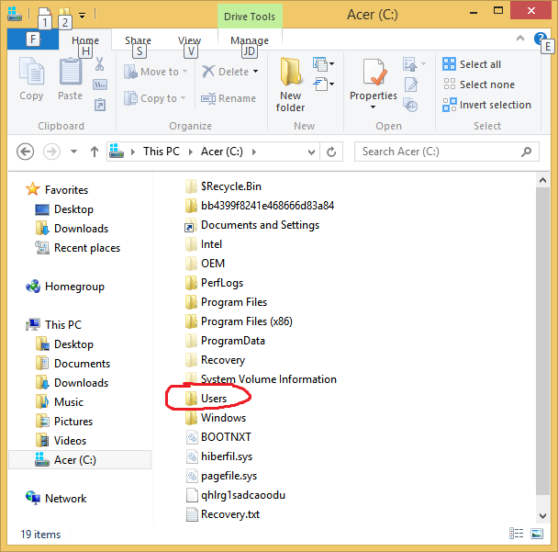
Task: Switch to the View ribbon tab
Action: (190, 40)
